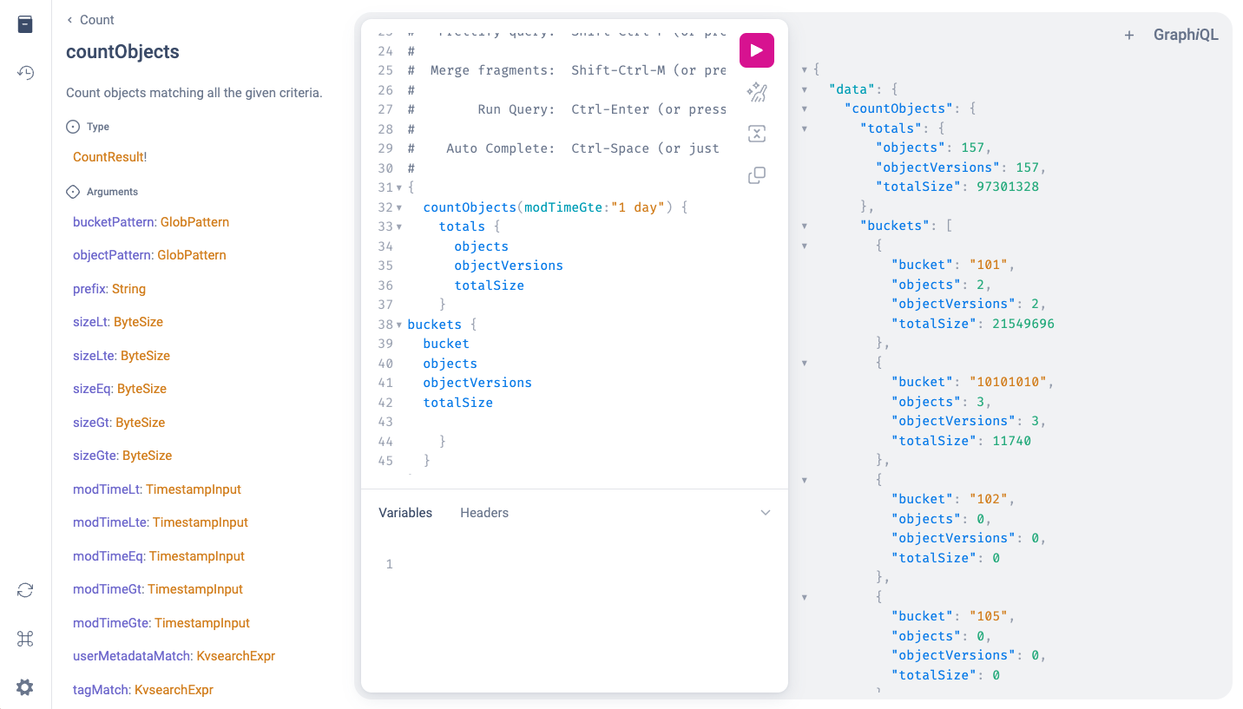Open the documentation explorer icon
Image resolution: width=1243 pixels, height=709 pixels.
tap(25, 24)
